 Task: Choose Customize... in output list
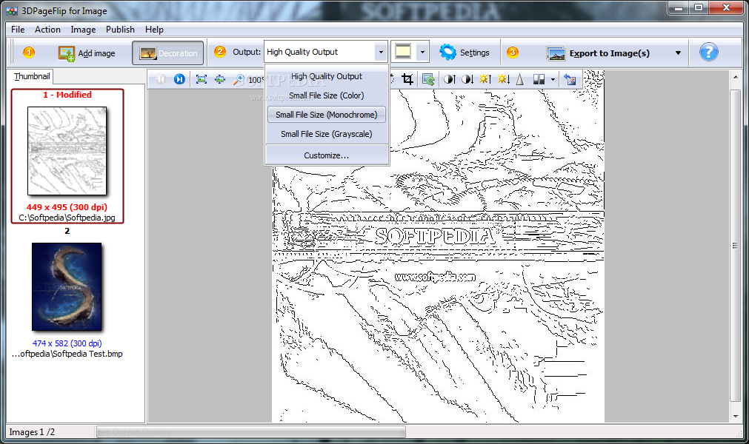326,155
